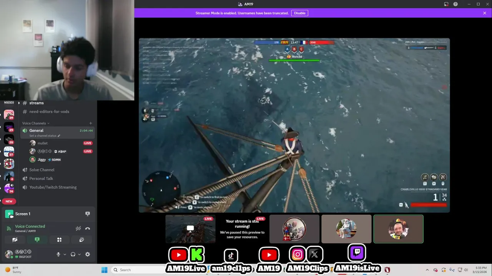
Task: Select the green-outlined speaking participant tile
Action: pos(398,229)
